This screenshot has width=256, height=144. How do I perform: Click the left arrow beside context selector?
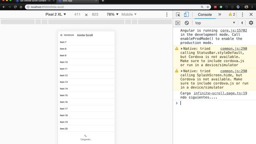tap(242, 23)
